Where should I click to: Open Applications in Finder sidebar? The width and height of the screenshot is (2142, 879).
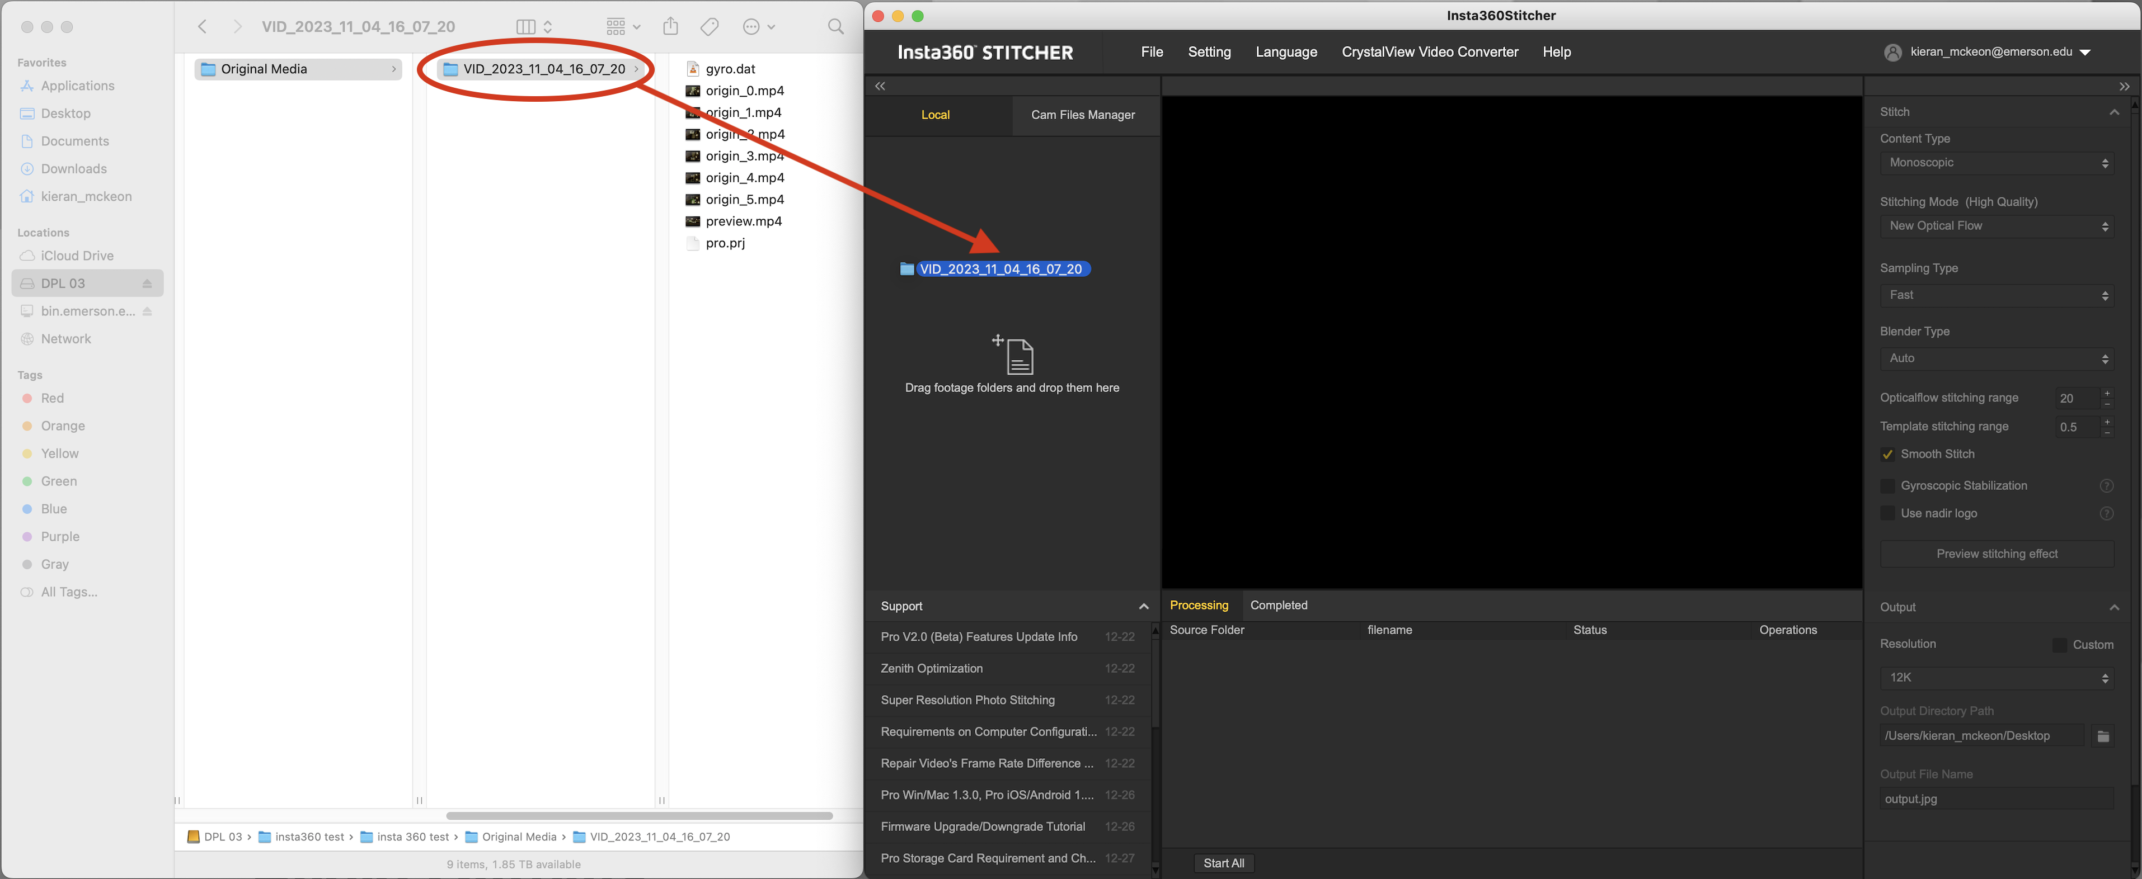(x=77, y=86)
